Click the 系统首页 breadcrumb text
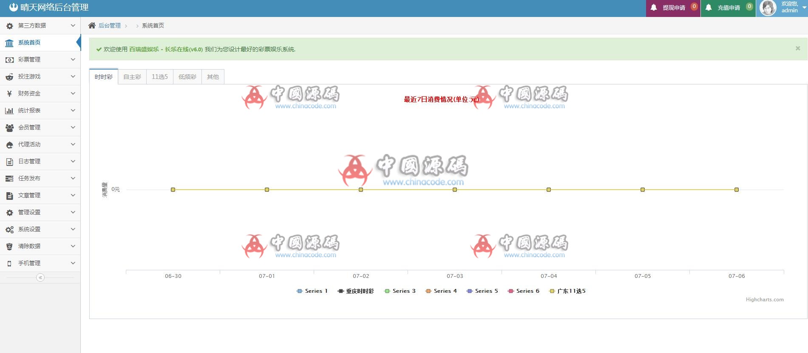The width and height of the screenshot is (808, 353). pos(153,25)
